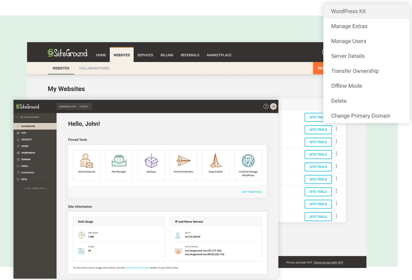Select the Websites top nav item
The width and height of the screenshot is (412, 280).
click(x=122, y=55)
